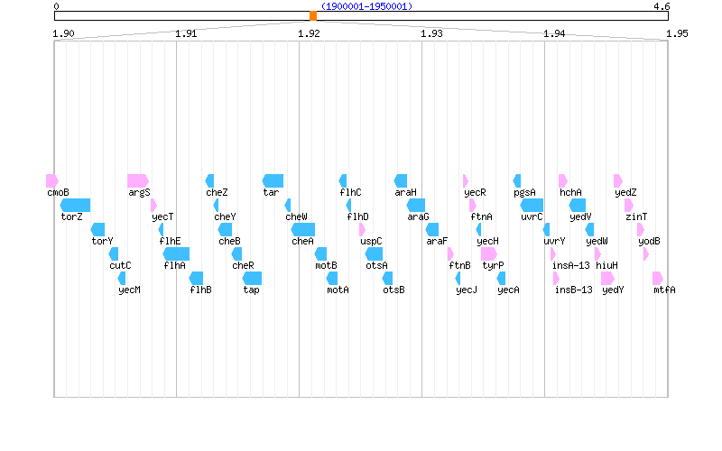Click the otsA gene arrow
The image size is (722, 451).
376,253
